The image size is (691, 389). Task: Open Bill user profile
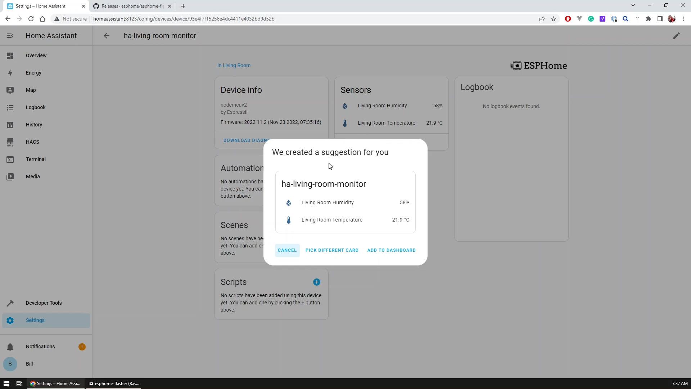[x=29, y=364]
